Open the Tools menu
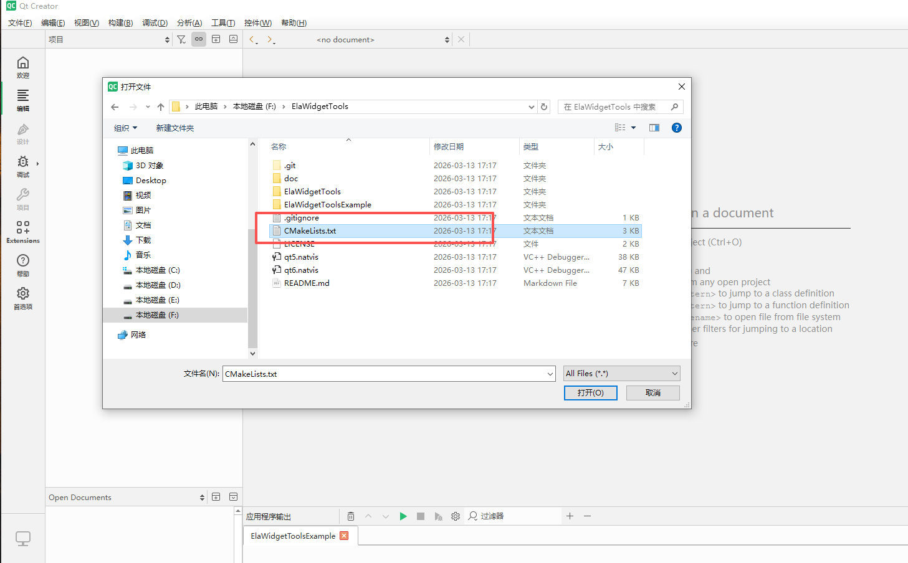 (x=223, y=23)
